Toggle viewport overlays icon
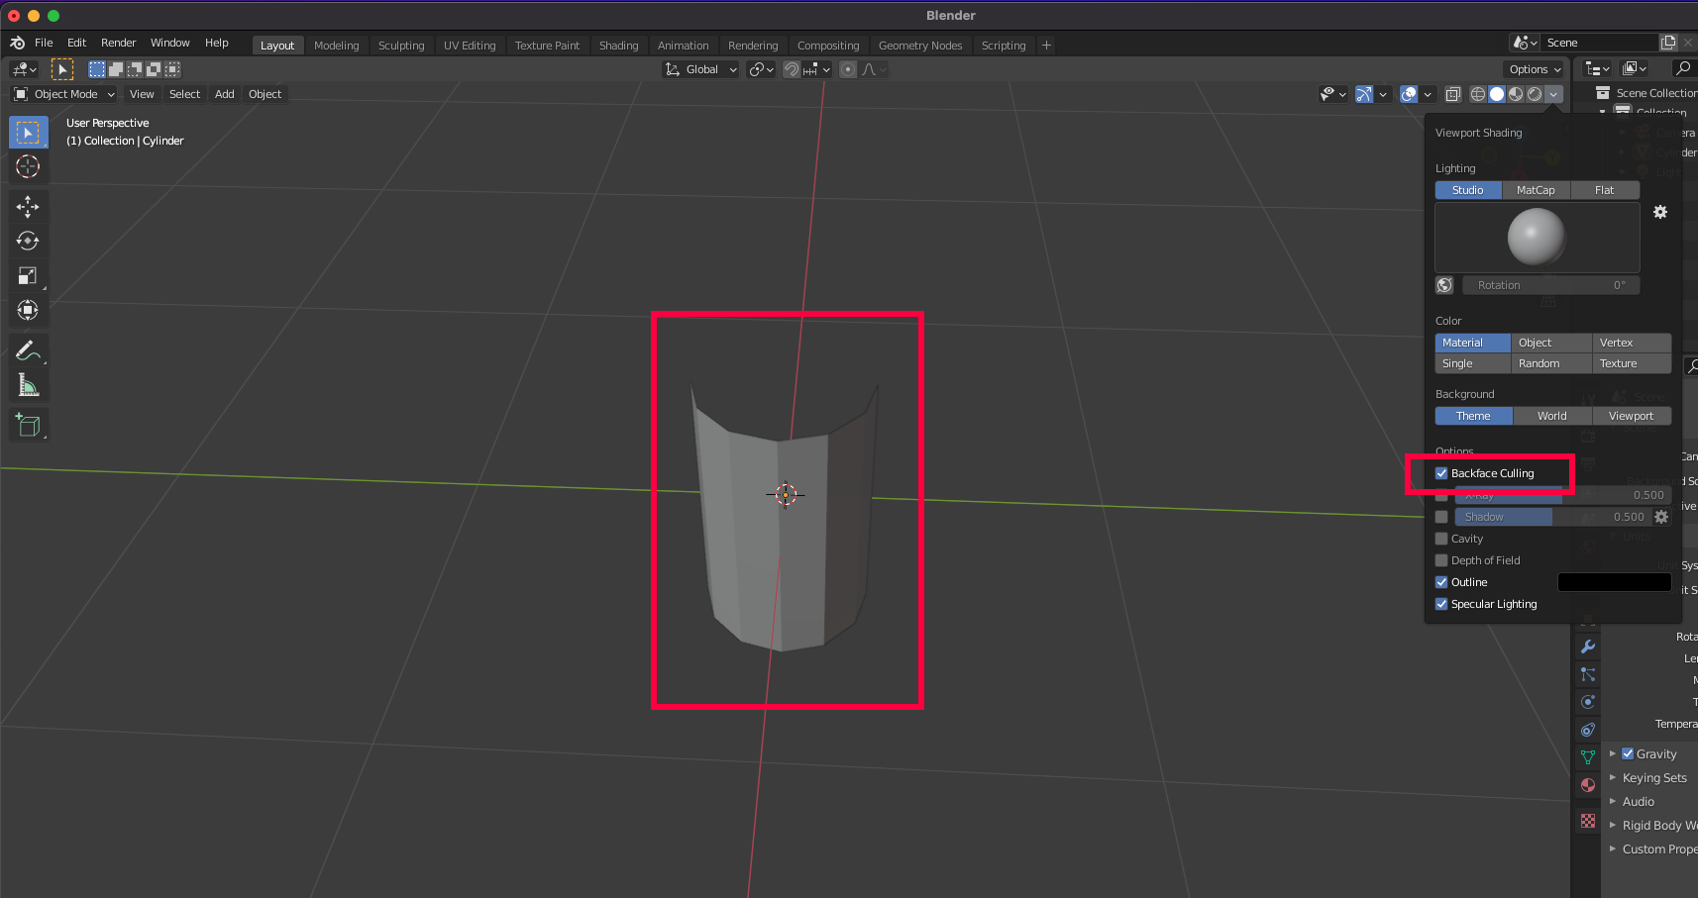1698x898 pixels. pos(1409,94)
